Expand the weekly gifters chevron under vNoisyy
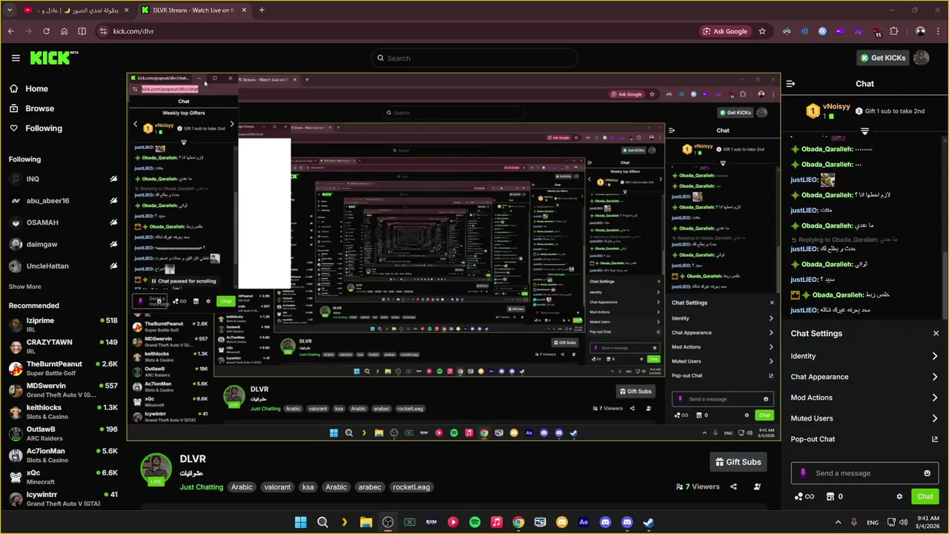Image resolution: width=949 pixels, height=534 pixels. [864, 131]
